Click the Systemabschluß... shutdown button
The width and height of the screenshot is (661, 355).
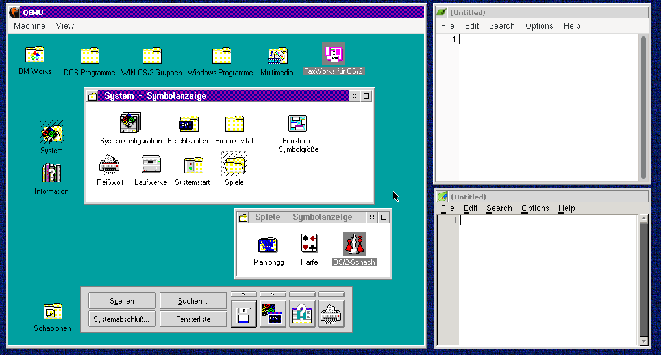[122, 319]
